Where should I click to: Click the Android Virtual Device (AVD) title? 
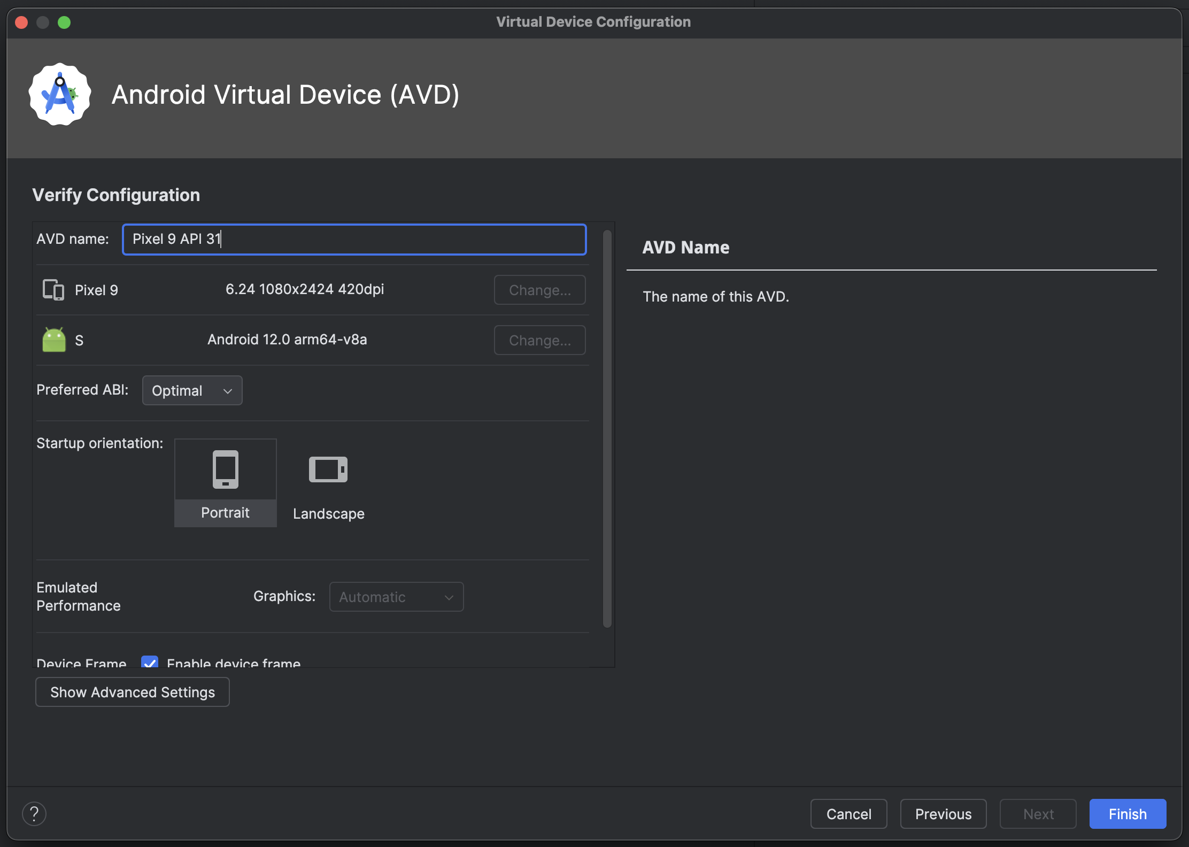coord(285,95)
